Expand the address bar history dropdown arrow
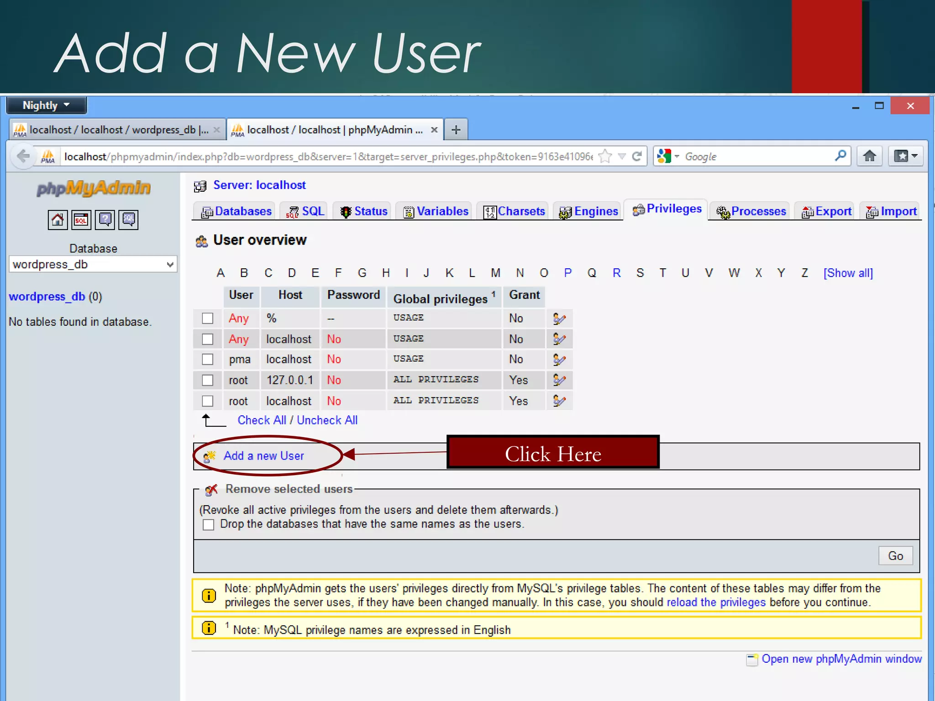This screenshot has width=935, height=701. coord(622,157)
